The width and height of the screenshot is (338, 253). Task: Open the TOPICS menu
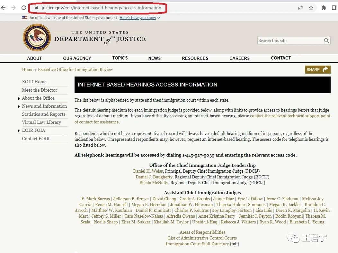coord(120,58)
